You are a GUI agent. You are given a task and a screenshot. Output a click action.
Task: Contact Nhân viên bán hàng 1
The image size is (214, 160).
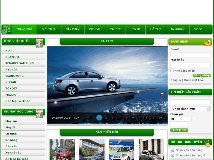pyautogui.click(x=190, y=150)
